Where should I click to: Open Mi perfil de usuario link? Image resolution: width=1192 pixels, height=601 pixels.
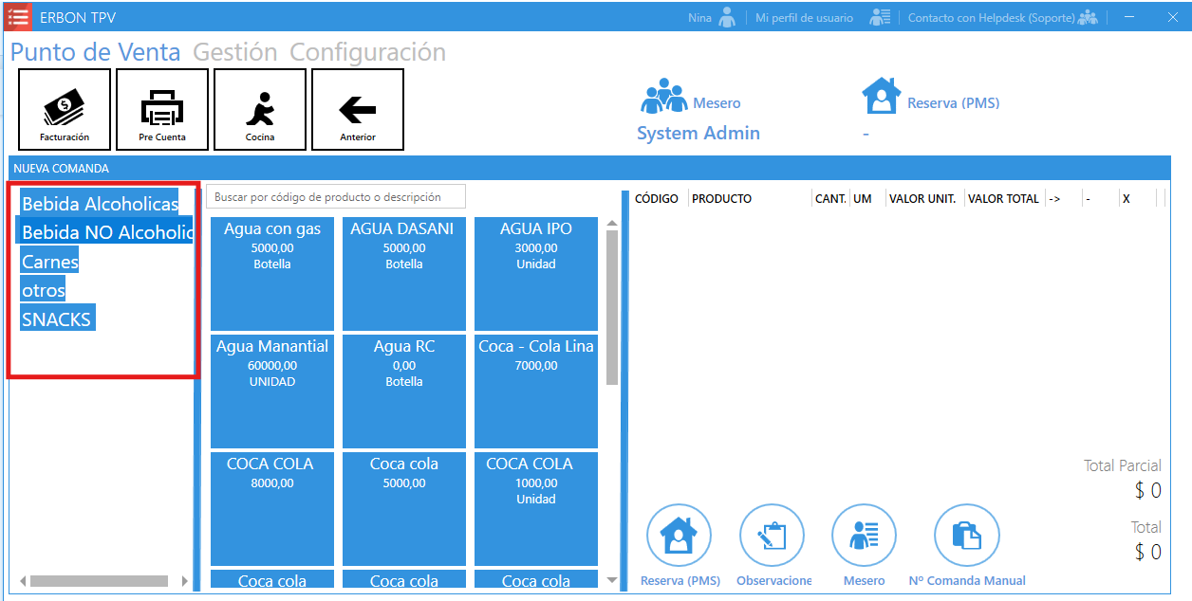point(804,18)
